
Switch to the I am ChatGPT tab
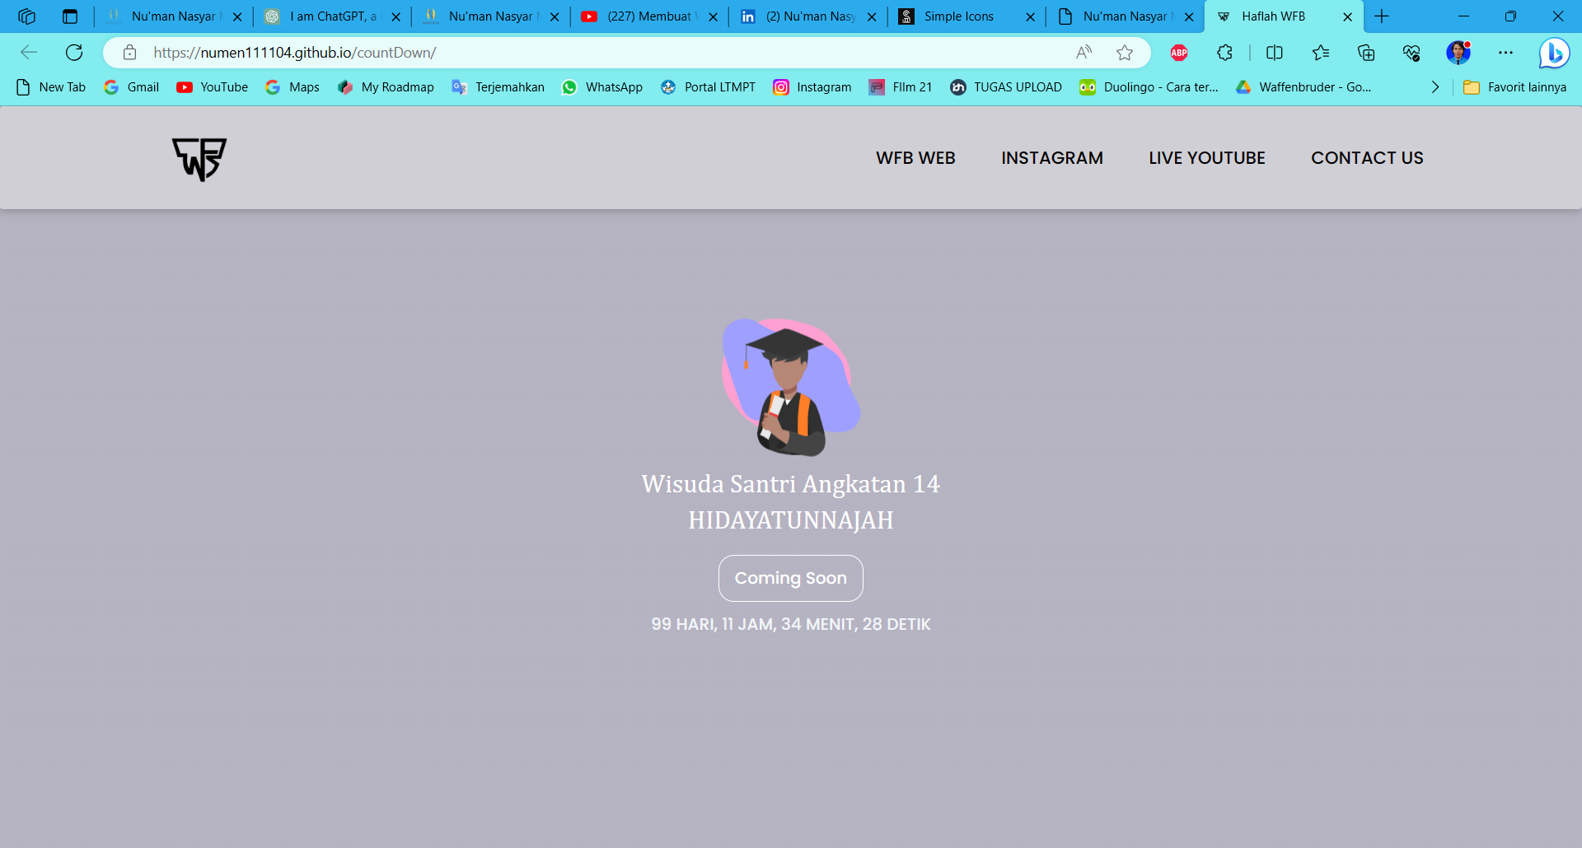[x=331, y=16]
